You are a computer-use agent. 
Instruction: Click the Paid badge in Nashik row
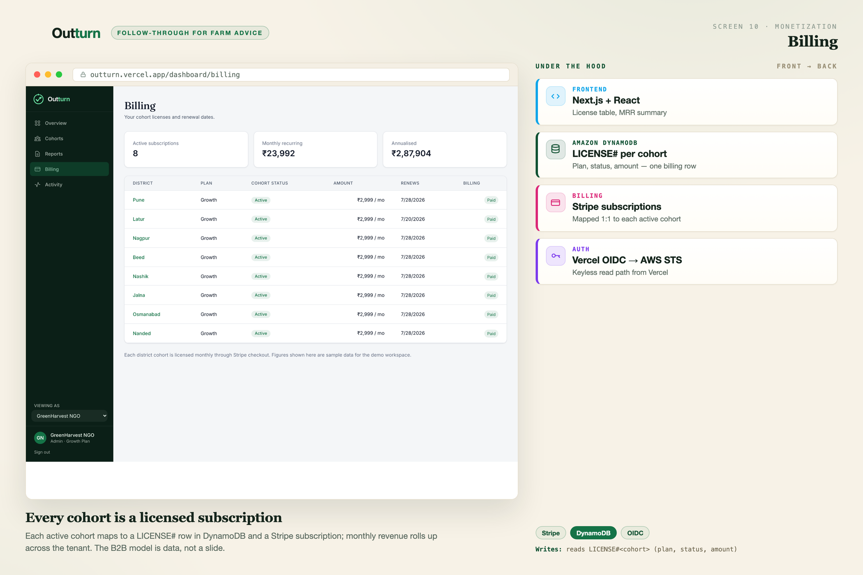[x=491, y=276]
